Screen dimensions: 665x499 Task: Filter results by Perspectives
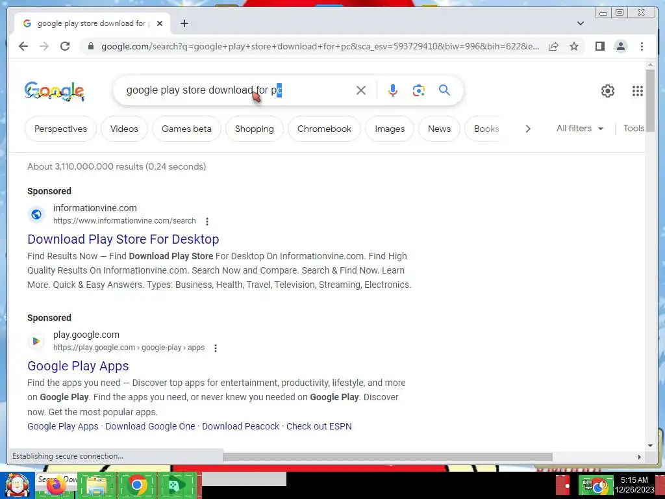(60, 129)
